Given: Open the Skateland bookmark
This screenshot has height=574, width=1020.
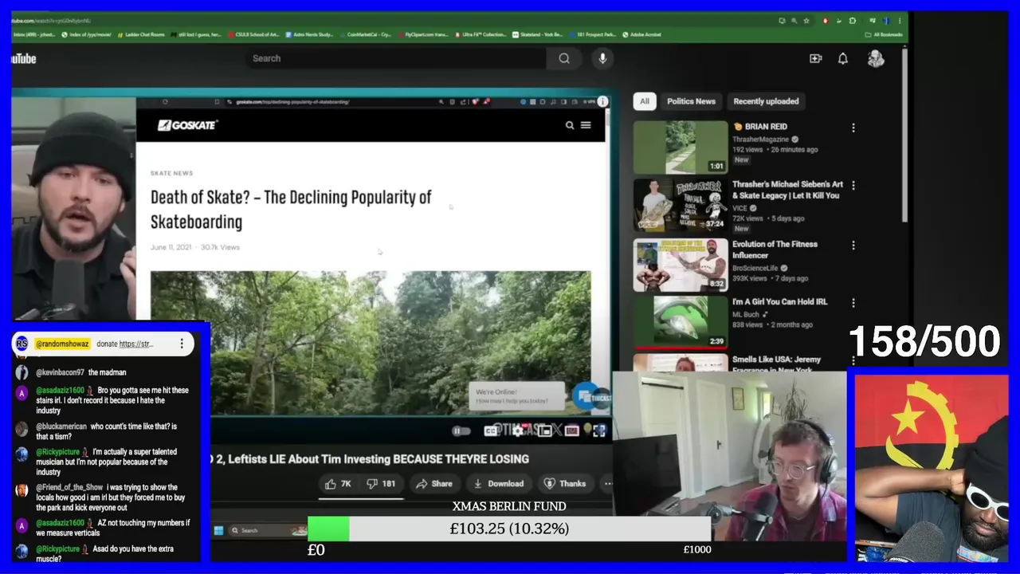Looking at the screenshot, I should 538,35.
